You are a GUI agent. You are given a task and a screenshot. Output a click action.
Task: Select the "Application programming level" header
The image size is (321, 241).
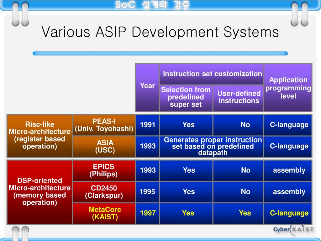[x=288, y=88]
